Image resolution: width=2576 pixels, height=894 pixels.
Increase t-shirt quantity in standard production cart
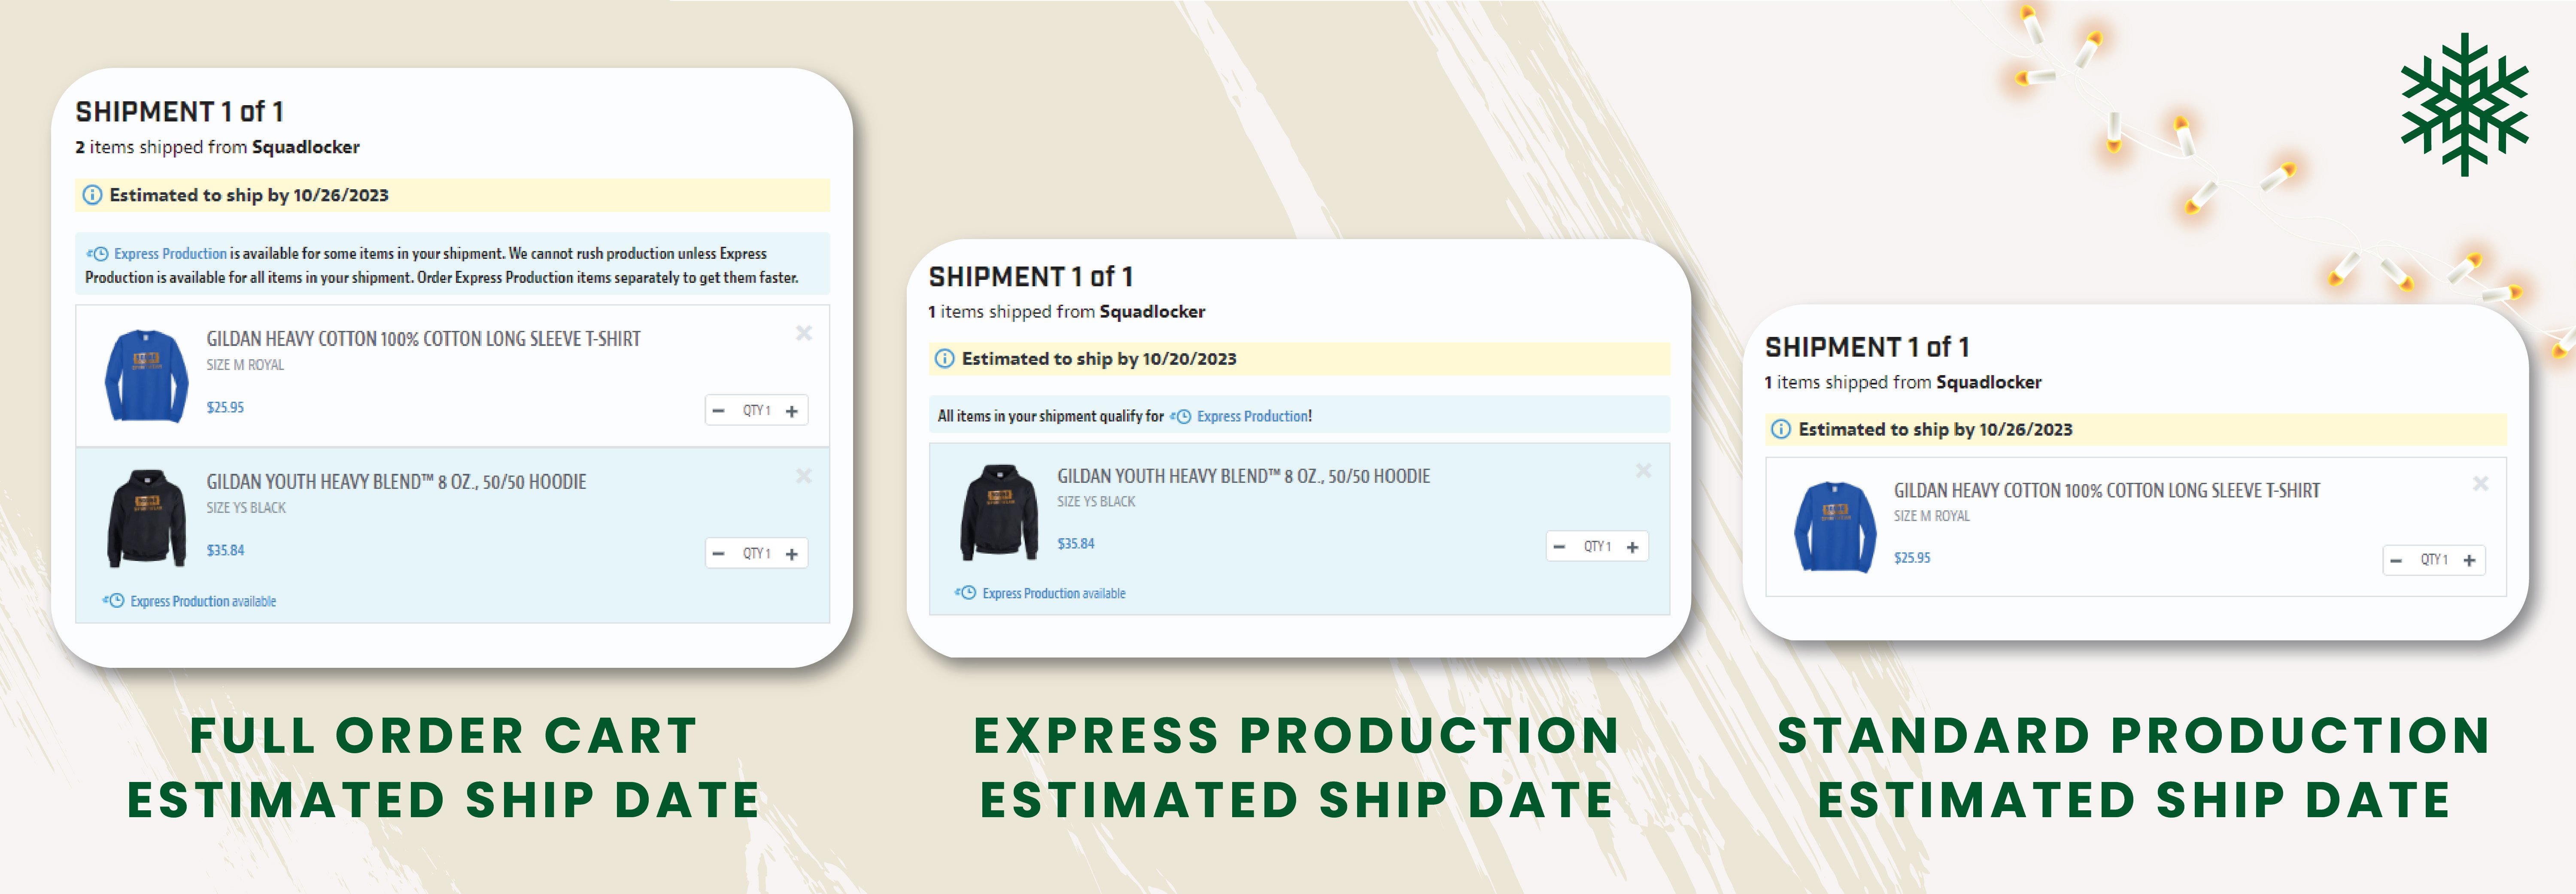2469,560
